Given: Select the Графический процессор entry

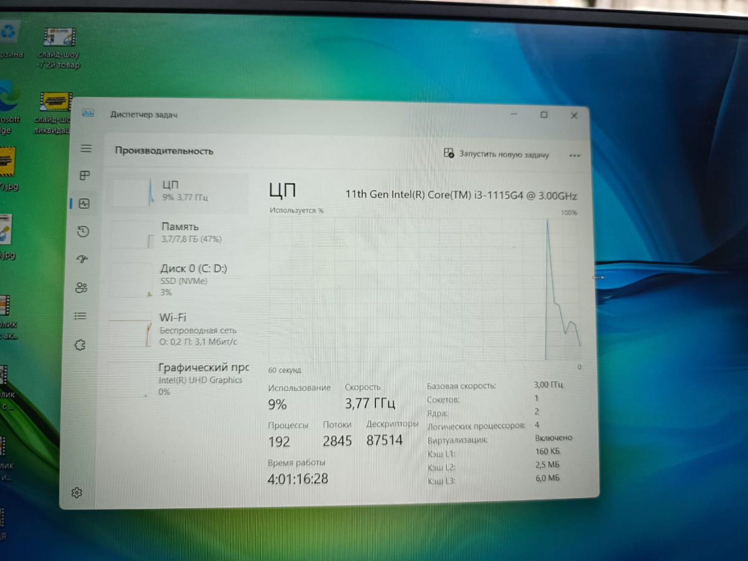Looking at the screenshot, I should [x=176, y=380].
